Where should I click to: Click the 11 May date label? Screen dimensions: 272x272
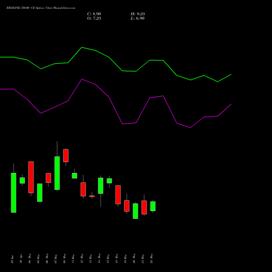point(73,258)
